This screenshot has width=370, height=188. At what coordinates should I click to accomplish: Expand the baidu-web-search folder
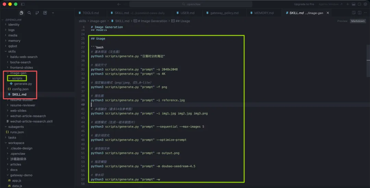click(x=24, y=57)
